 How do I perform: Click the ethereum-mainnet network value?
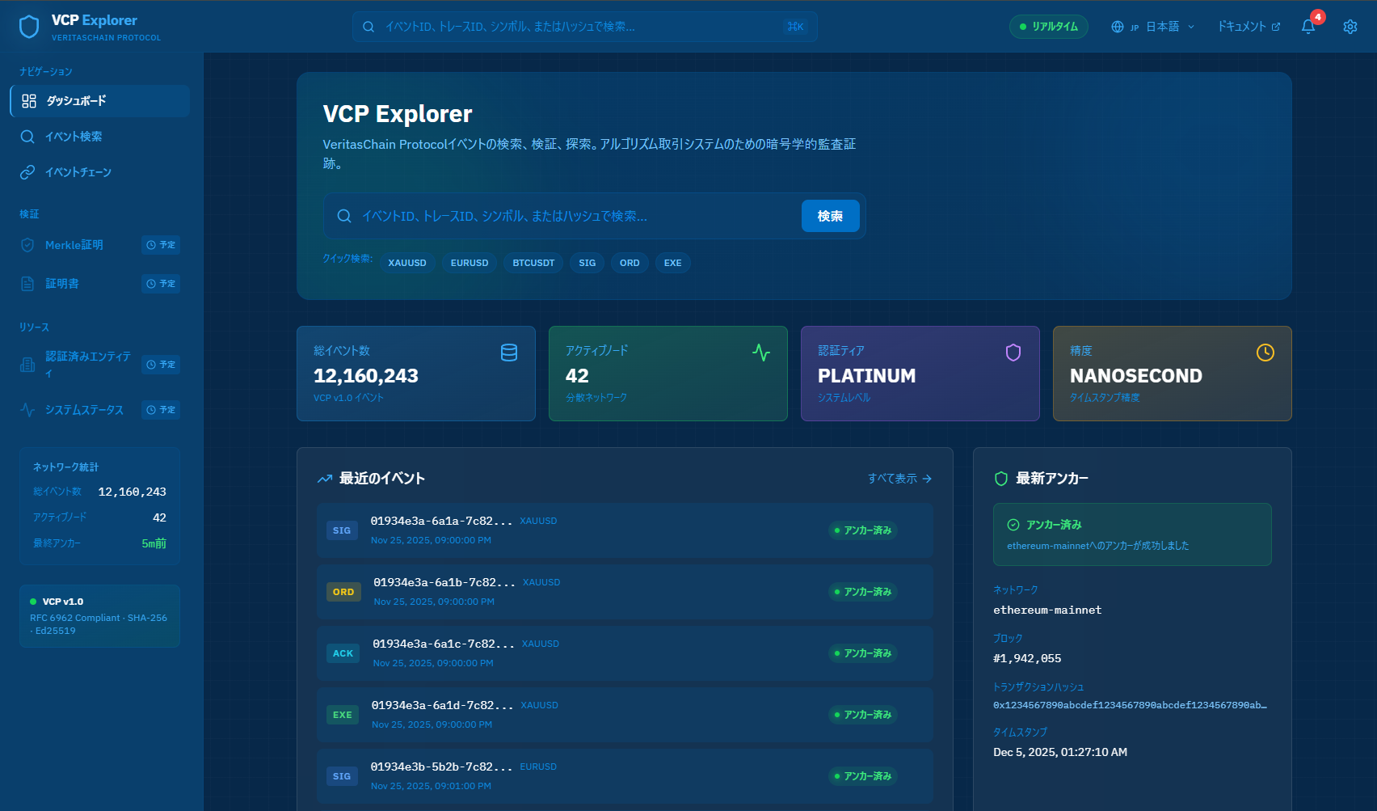point(1047,610)
